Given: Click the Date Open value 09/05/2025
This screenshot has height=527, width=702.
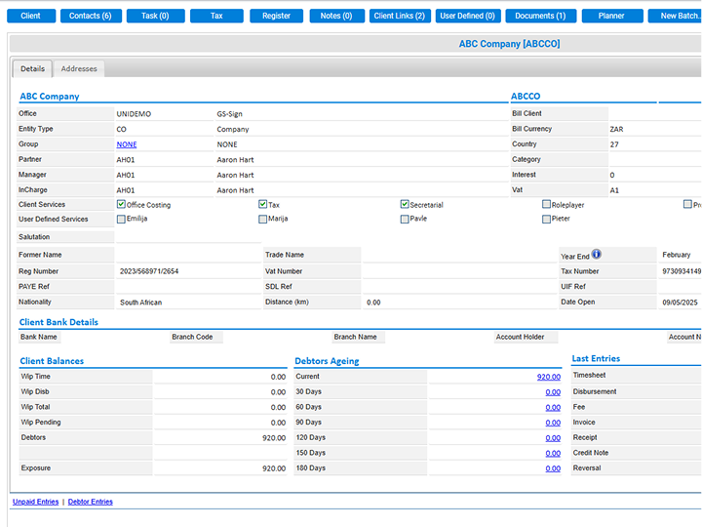Looking at the screenshot, I should (680, 303).
